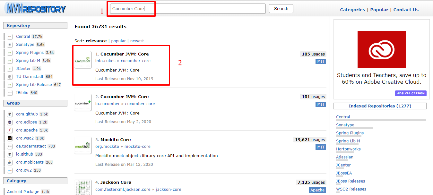Click Central link in Indexed Repositories list
Image resolution: width=433 pixels, height=195 pixels.
(x=343, y=117)
